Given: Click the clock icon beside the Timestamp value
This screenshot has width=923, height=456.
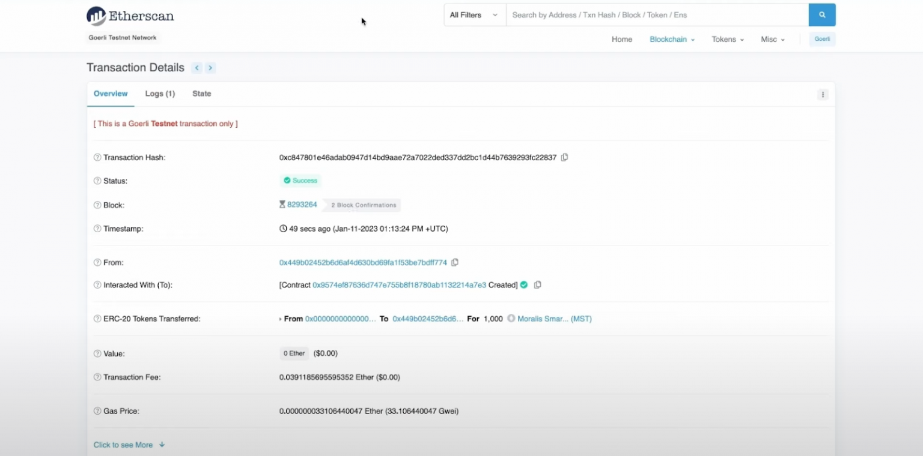Looking at the screenshot, I should click(282, 228).
